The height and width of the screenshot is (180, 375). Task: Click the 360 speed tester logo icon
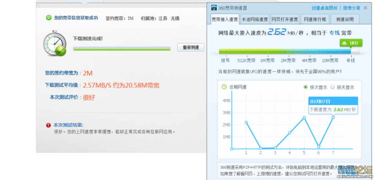pyautogui.click(x=214, y=8)
